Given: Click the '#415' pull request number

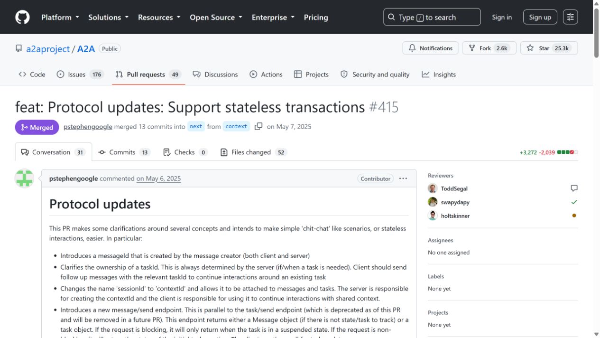Looking at the screenshot, I should [x=384, y=107].
